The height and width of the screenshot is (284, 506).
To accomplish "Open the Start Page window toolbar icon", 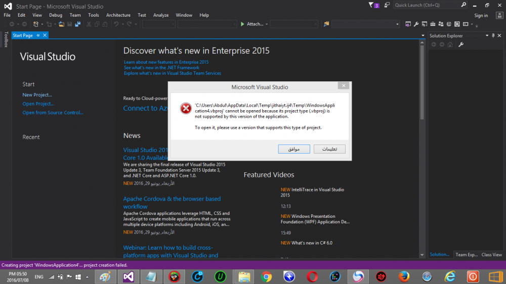I will click(408, 24).
